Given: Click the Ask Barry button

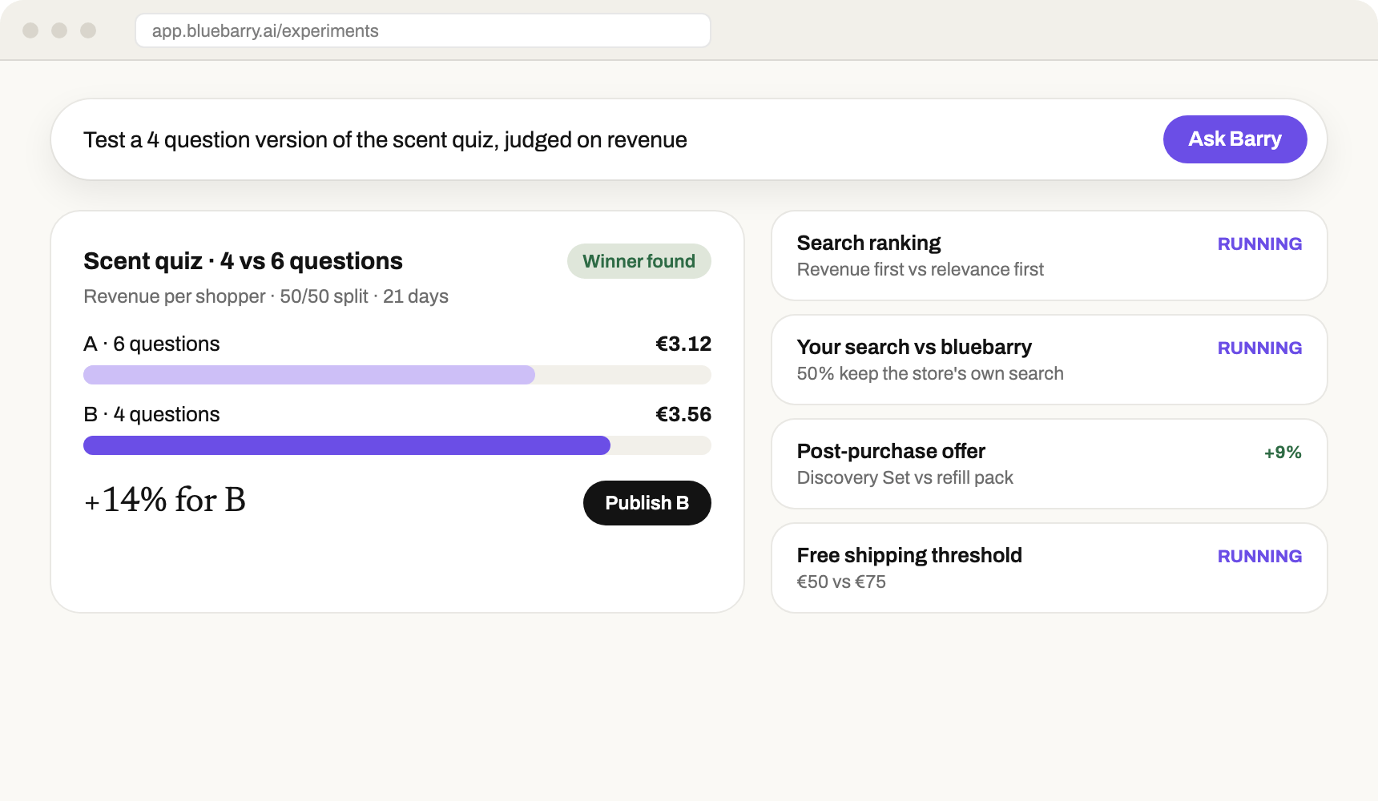Looking at the screenshot, I should [x=1235, y=139].
